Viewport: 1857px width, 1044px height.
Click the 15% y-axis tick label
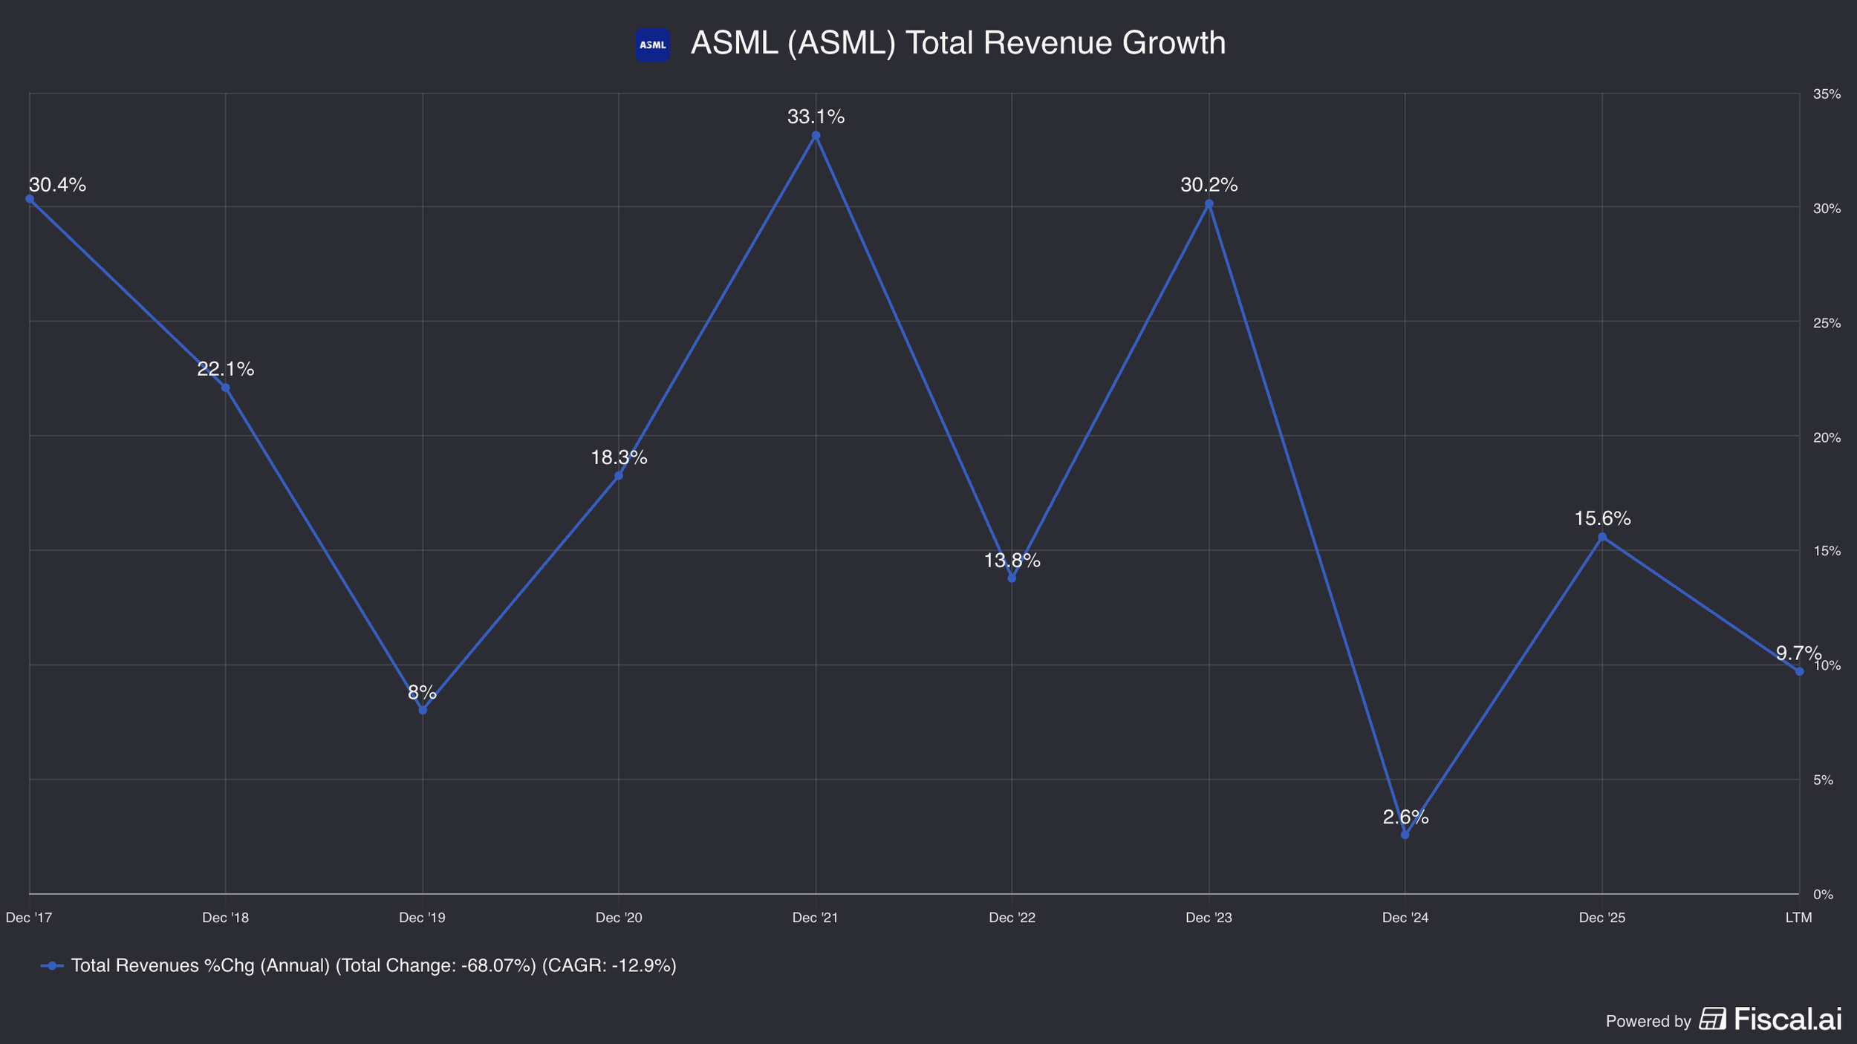(x=1827, y=551)
